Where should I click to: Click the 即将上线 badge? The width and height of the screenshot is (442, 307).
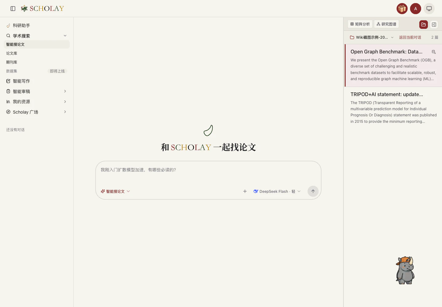(57, 71)
